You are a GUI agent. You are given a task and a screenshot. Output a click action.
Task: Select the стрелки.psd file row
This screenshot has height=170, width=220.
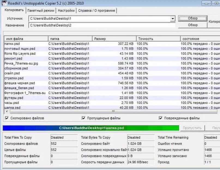click(x=112, y=78)
